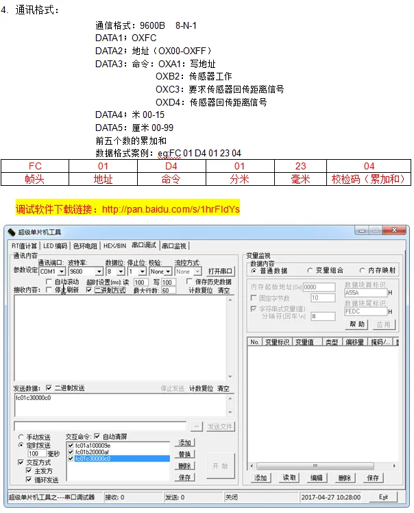
Task: Click the 添加 button under variable table
Action: pos(260,478)
